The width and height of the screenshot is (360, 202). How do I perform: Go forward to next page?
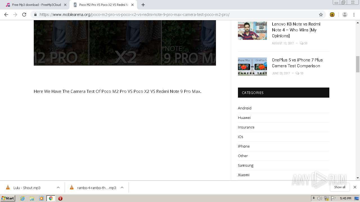15,15
